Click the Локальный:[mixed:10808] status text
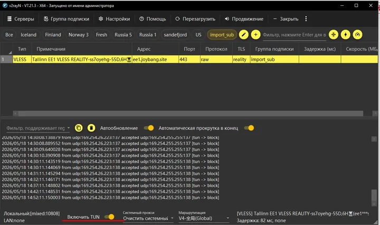 point(32,213)
